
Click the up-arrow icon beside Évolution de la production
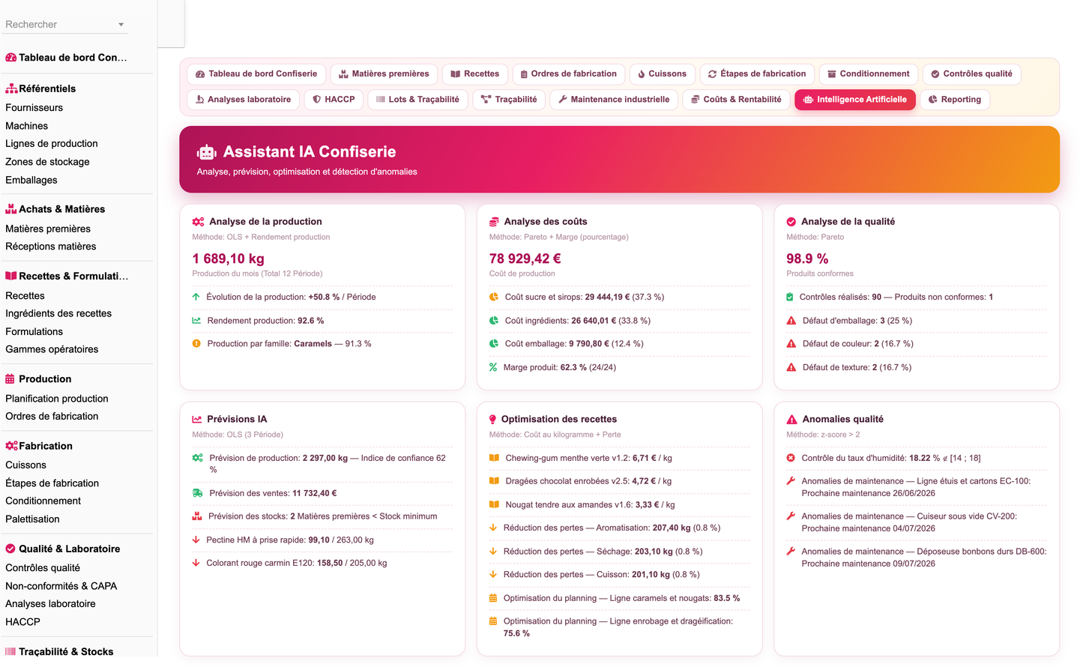[196, 297]
